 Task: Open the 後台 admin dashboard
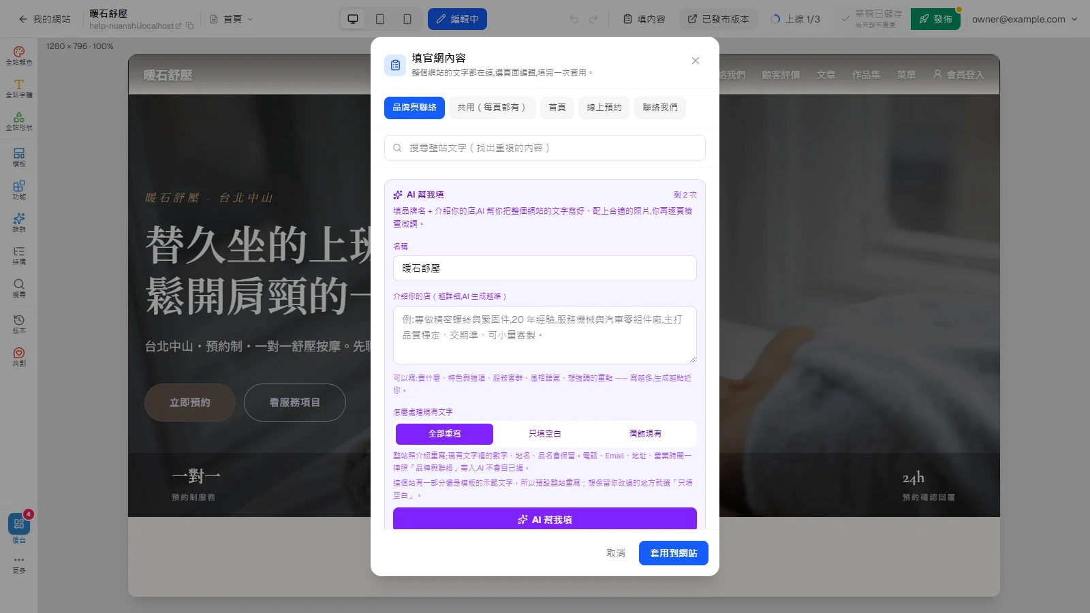coord(19,529)
